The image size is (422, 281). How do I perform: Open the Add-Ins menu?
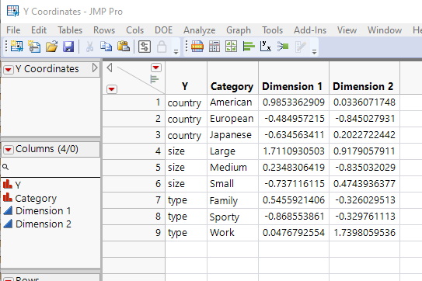(x=310, y=30)
